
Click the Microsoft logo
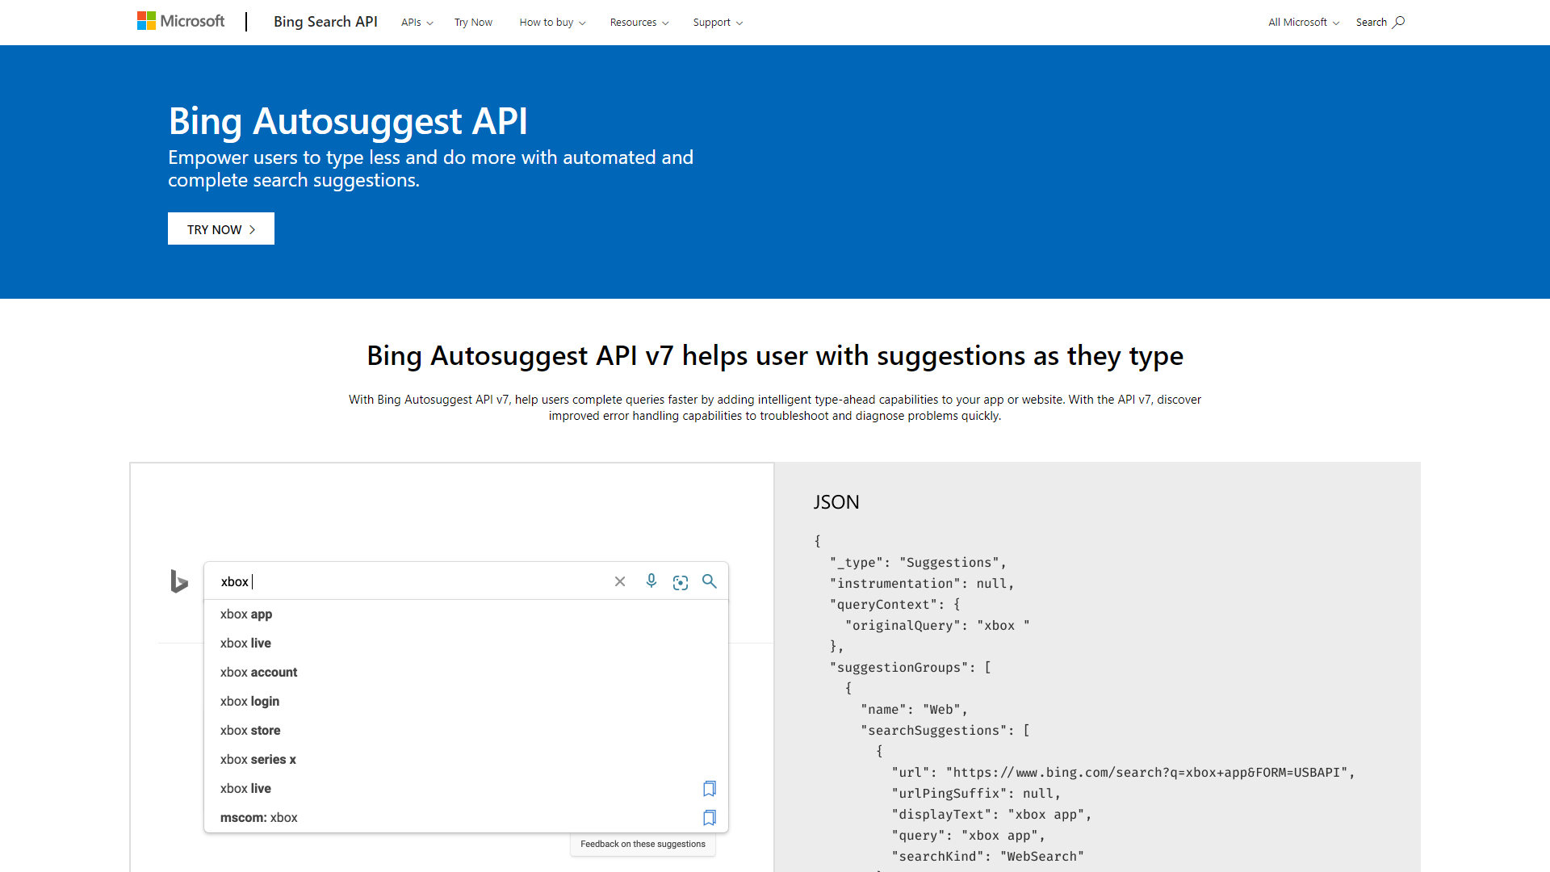(181, 21)
